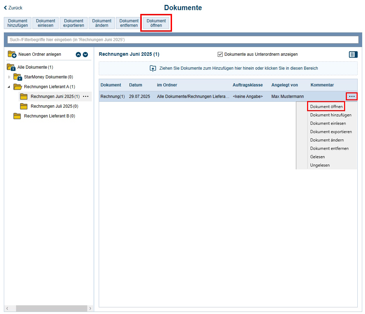Toggle the list view icon at top right
Screen dimensions: 365x314
353,54
